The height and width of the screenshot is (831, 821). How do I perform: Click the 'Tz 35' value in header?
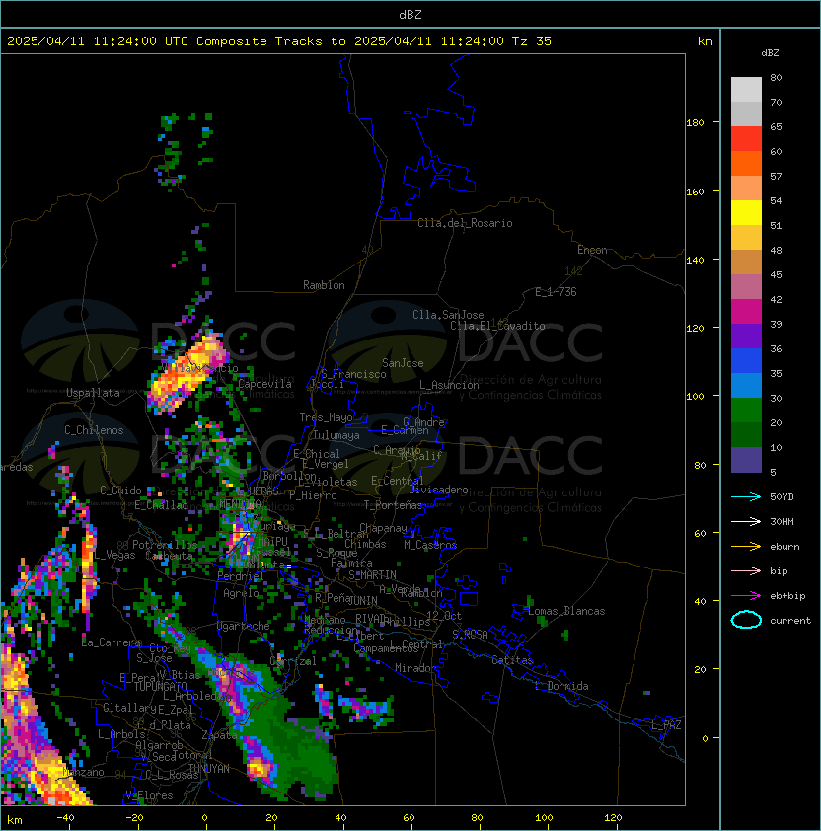pos(532,41)
